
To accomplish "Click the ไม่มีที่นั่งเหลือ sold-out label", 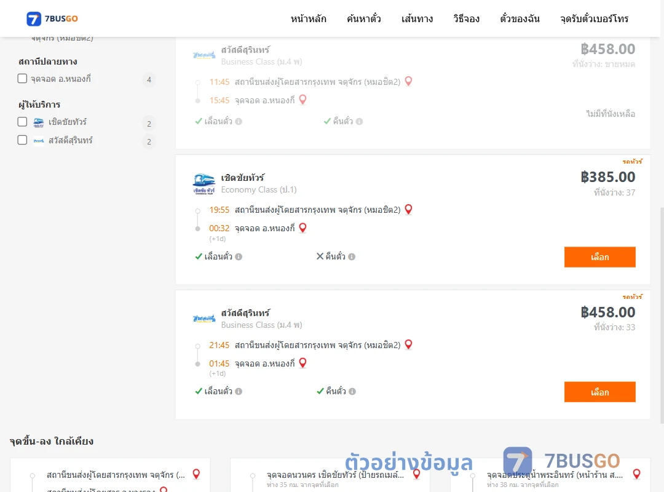I will pos(611,114).
